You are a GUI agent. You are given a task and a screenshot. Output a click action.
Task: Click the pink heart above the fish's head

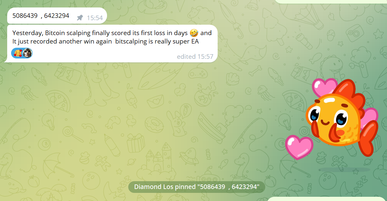click(x=324, y=87)
